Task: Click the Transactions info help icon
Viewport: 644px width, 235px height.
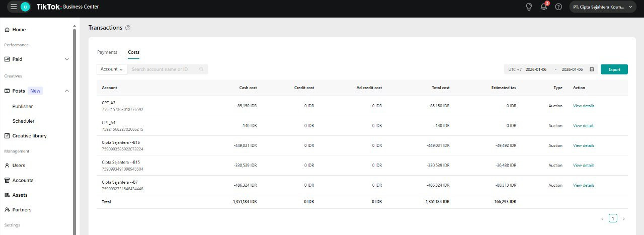Action: [128, 28]
